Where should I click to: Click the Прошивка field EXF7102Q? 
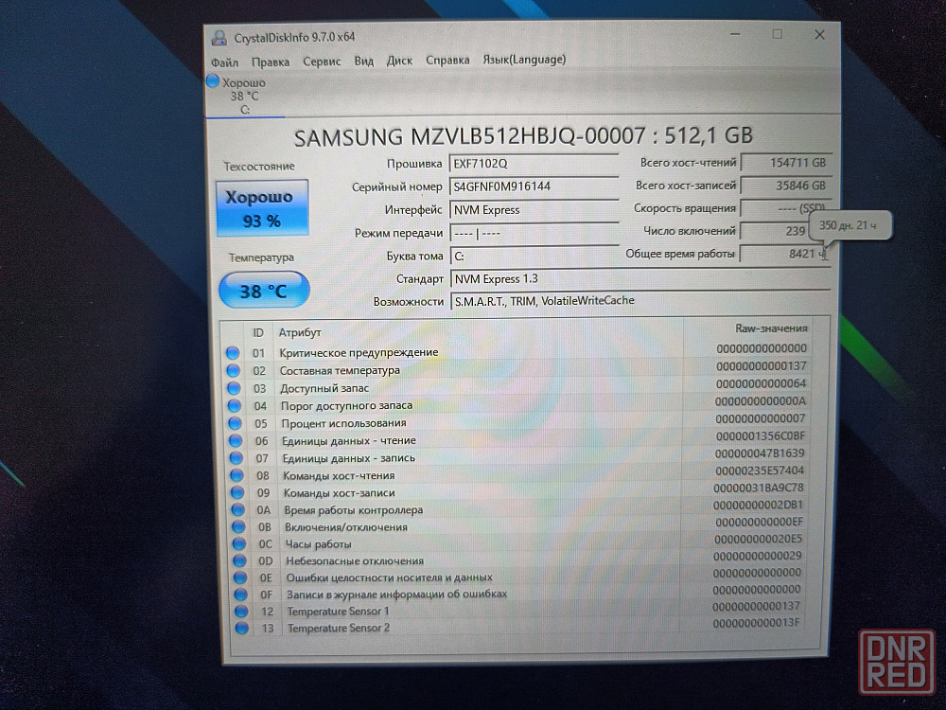click(534, 164)
